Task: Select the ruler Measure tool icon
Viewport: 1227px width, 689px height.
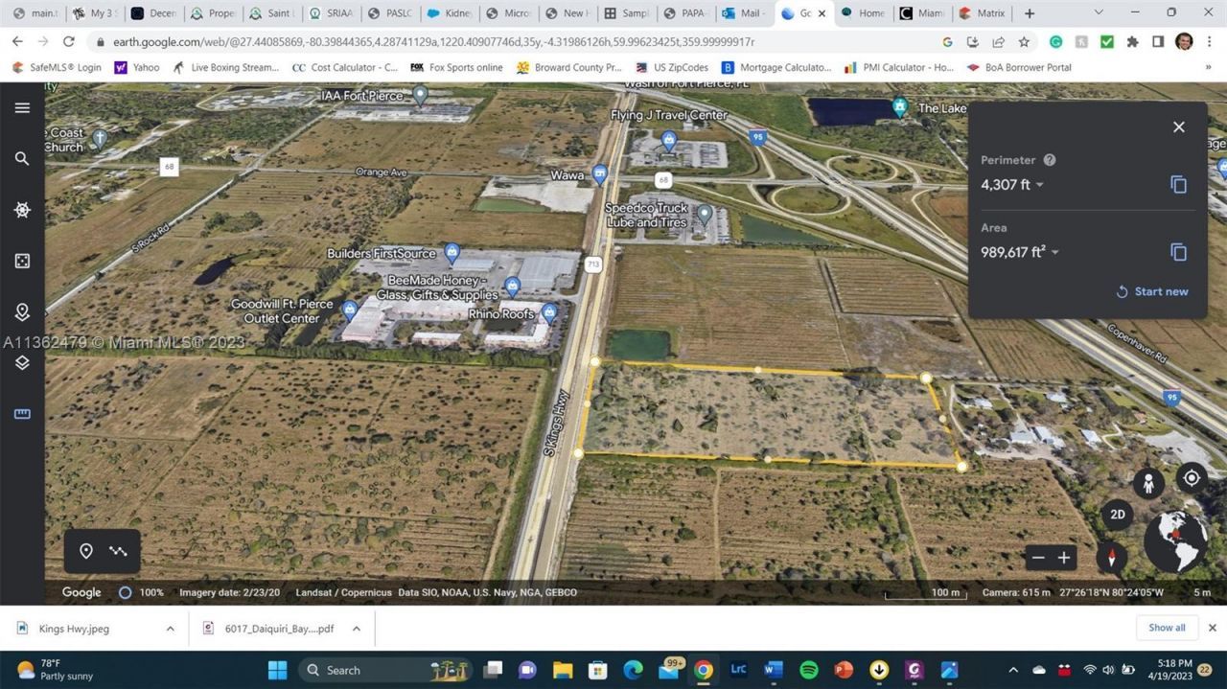Action: coord(21,413)
